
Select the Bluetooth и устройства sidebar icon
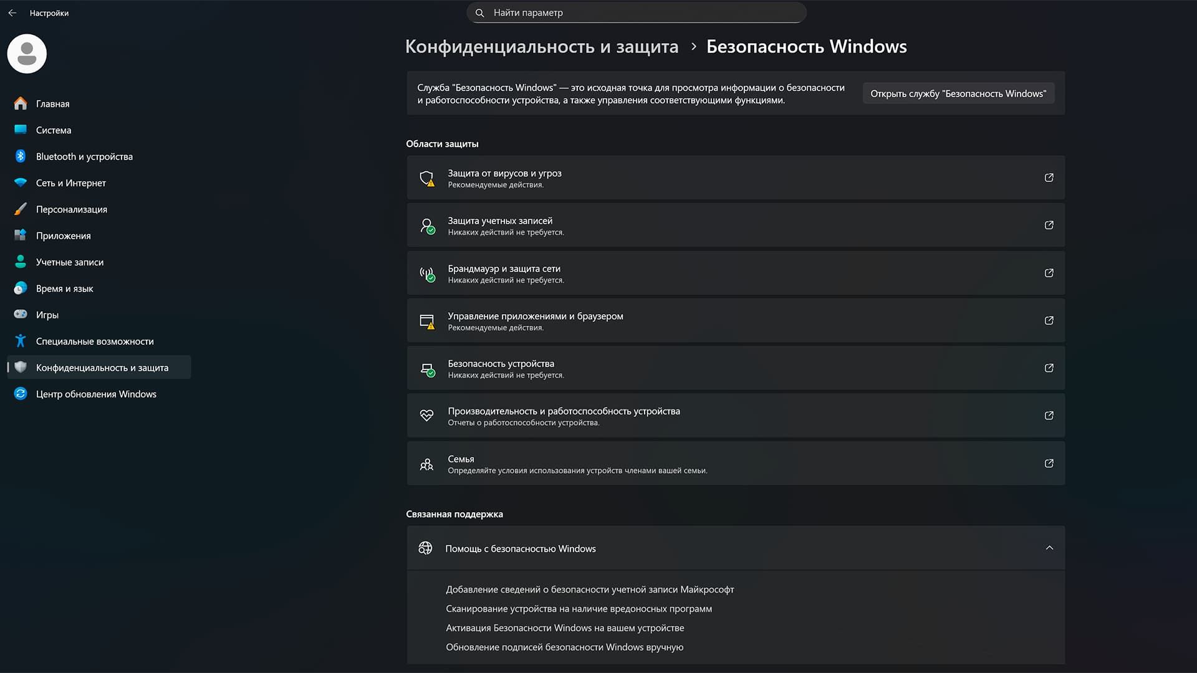tap(21, 156)
